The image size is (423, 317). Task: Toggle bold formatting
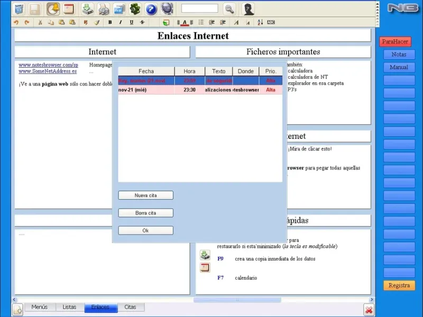[110, 22]
